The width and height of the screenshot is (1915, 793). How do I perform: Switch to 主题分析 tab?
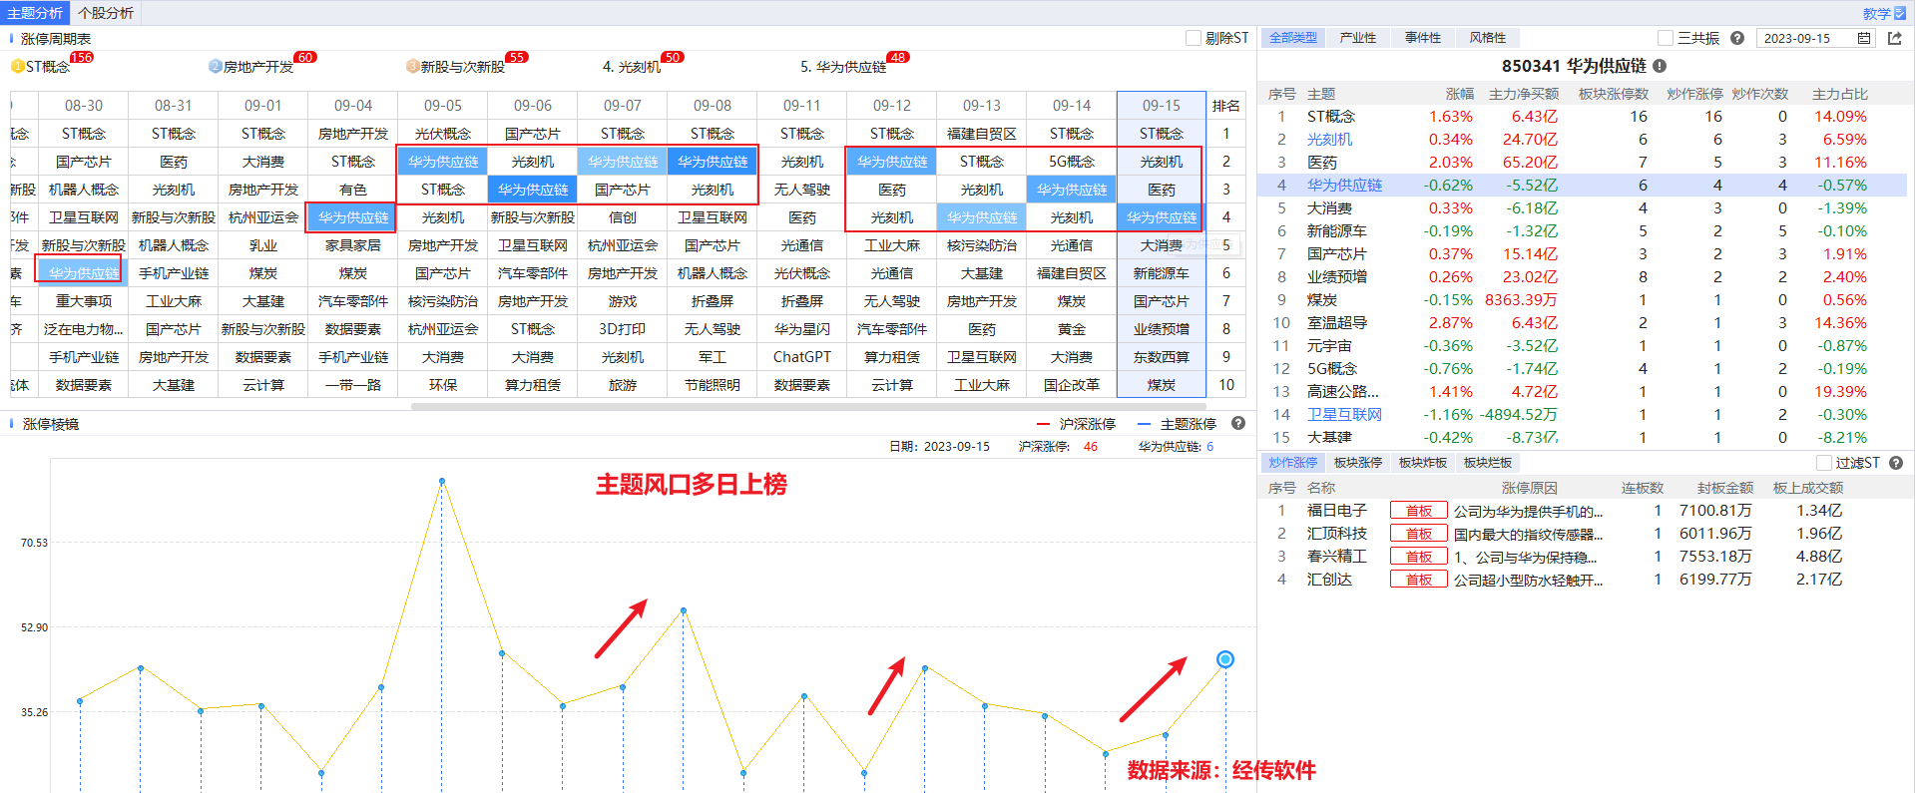(35, 13)
